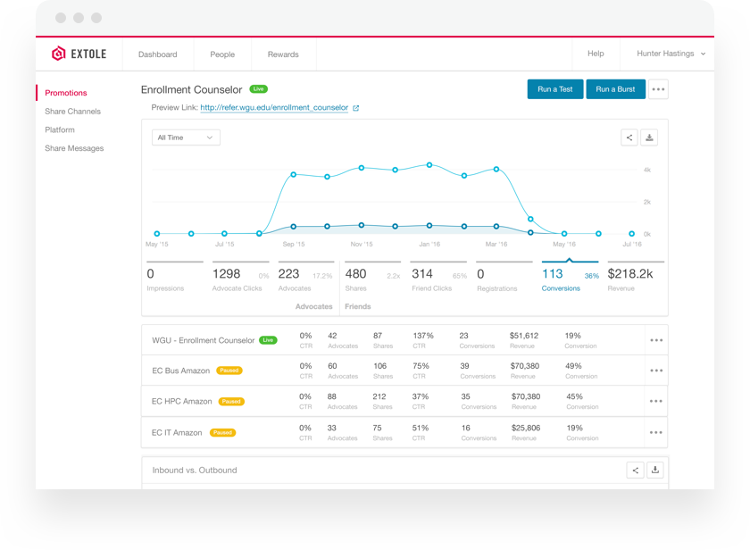Click the Jan '16 peak data point

(x=429, y=165)
